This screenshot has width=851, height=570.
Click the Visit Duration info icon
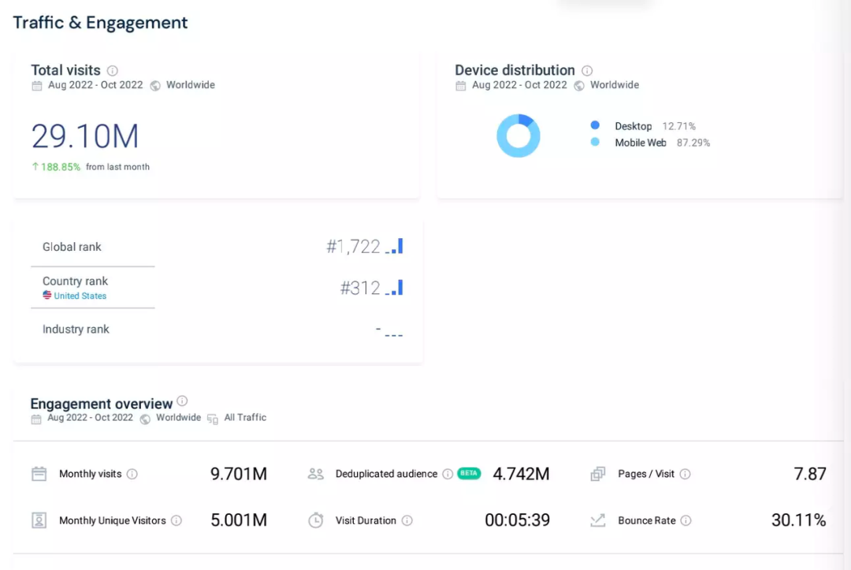pos(407,520)
